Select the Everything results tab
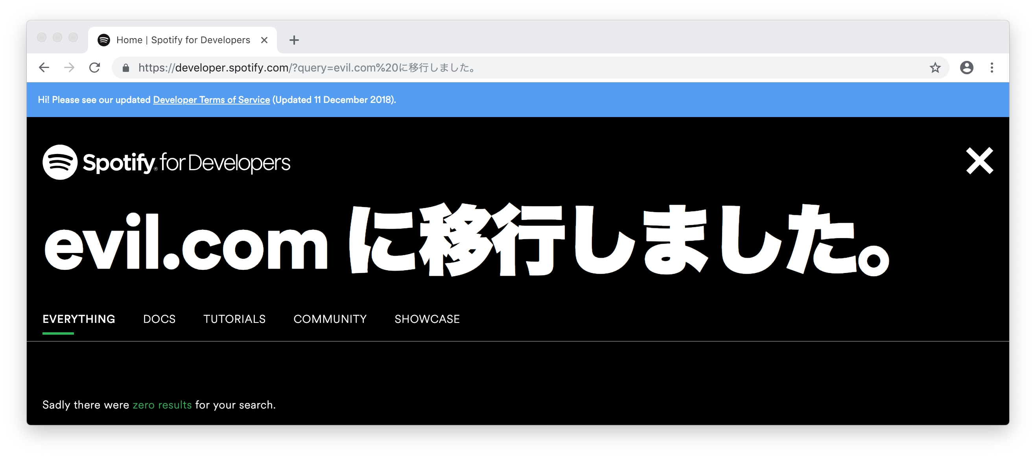The image size is (1036, 458). coord(79,319)
